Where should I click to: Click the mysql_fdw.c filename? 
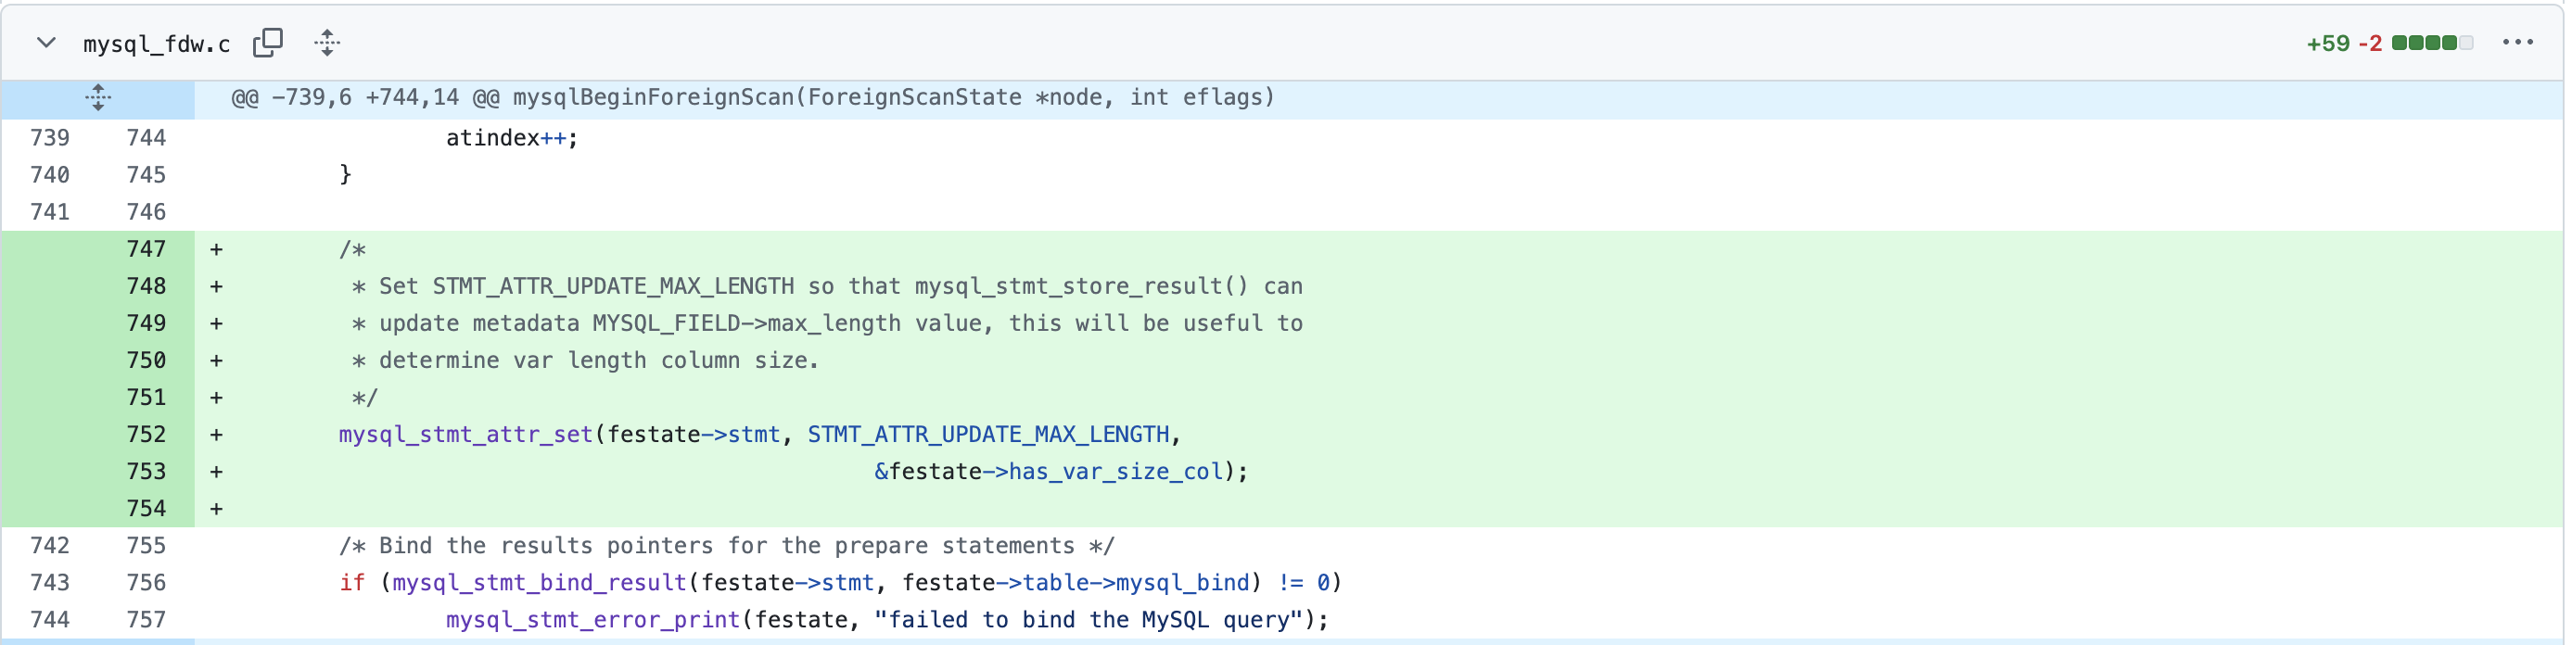coord(156,44)
